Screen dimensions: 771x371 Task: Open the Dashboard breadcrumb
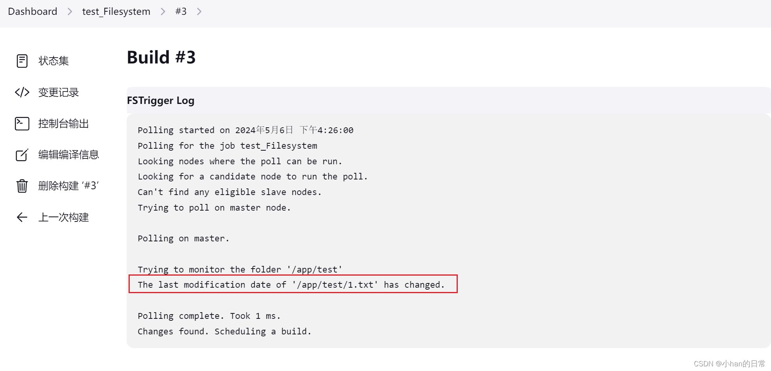coord(32,11)
